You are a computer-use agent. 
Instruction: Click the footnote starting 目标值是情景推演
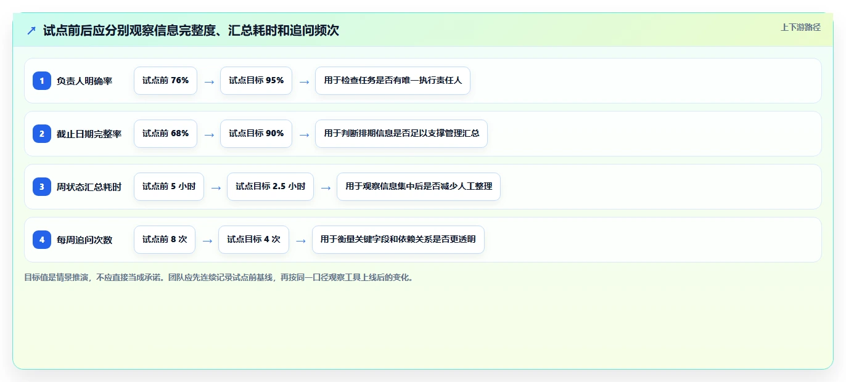(x=220, y=277)
